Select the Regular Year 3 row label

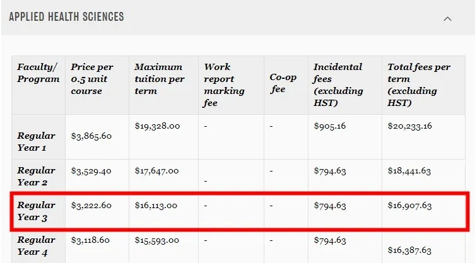[x=37, y=211]
